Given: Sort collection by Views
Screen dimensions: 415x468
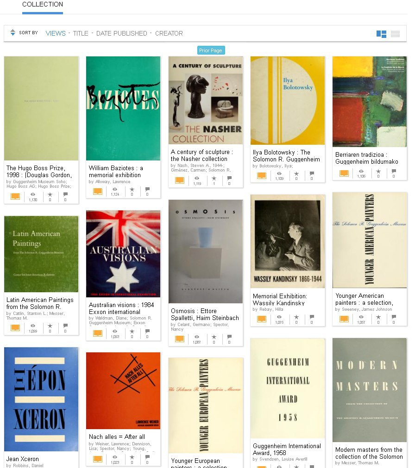Looking at the screenshot, I should (x=56, y=33).
